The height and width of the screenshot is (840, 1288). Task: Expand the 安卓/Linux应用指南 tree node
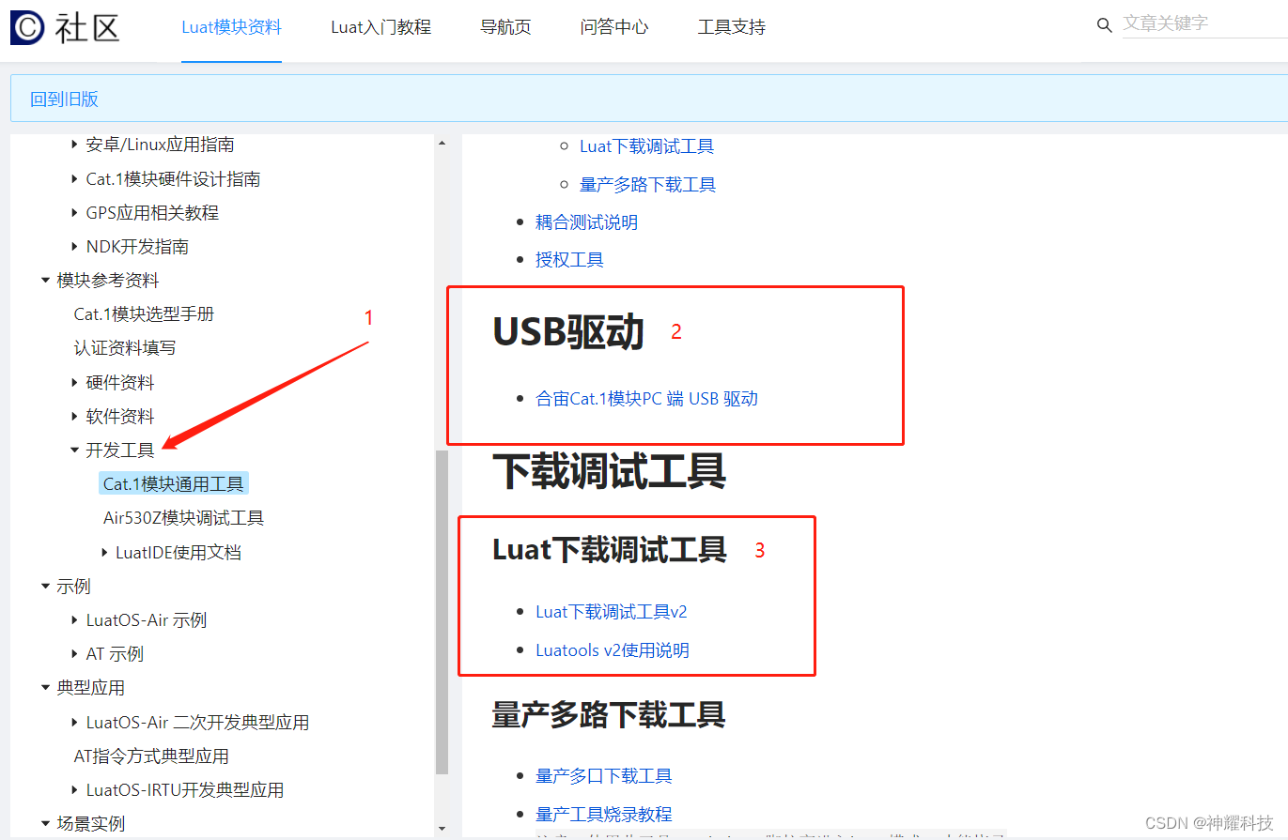coord(75,145)
